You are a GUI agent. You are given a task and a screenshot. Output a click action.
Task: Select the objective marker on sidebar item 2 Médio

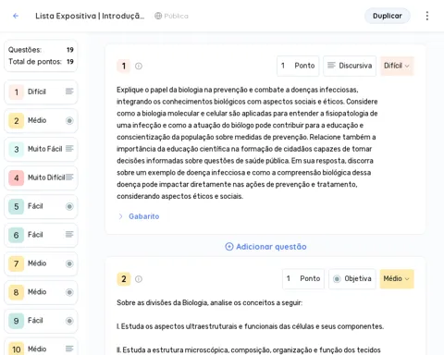(x=69, y=120)
